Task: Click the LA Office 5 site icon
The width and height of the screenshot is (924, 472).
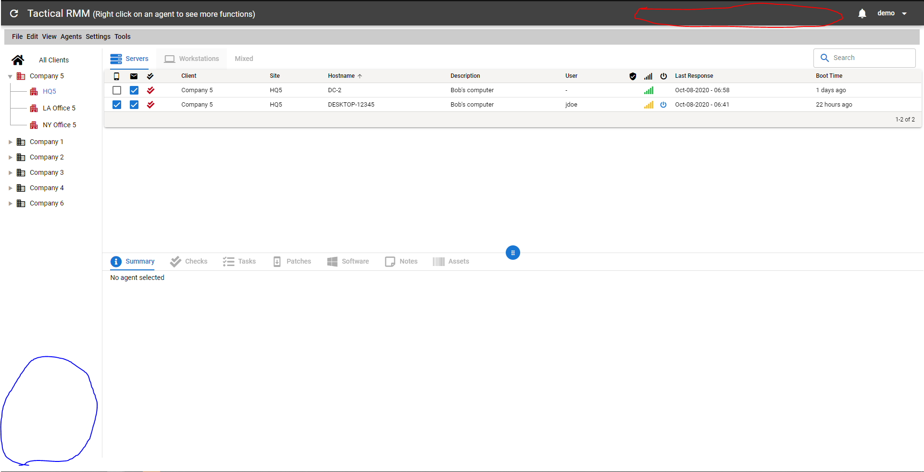Action: [34, 108]
